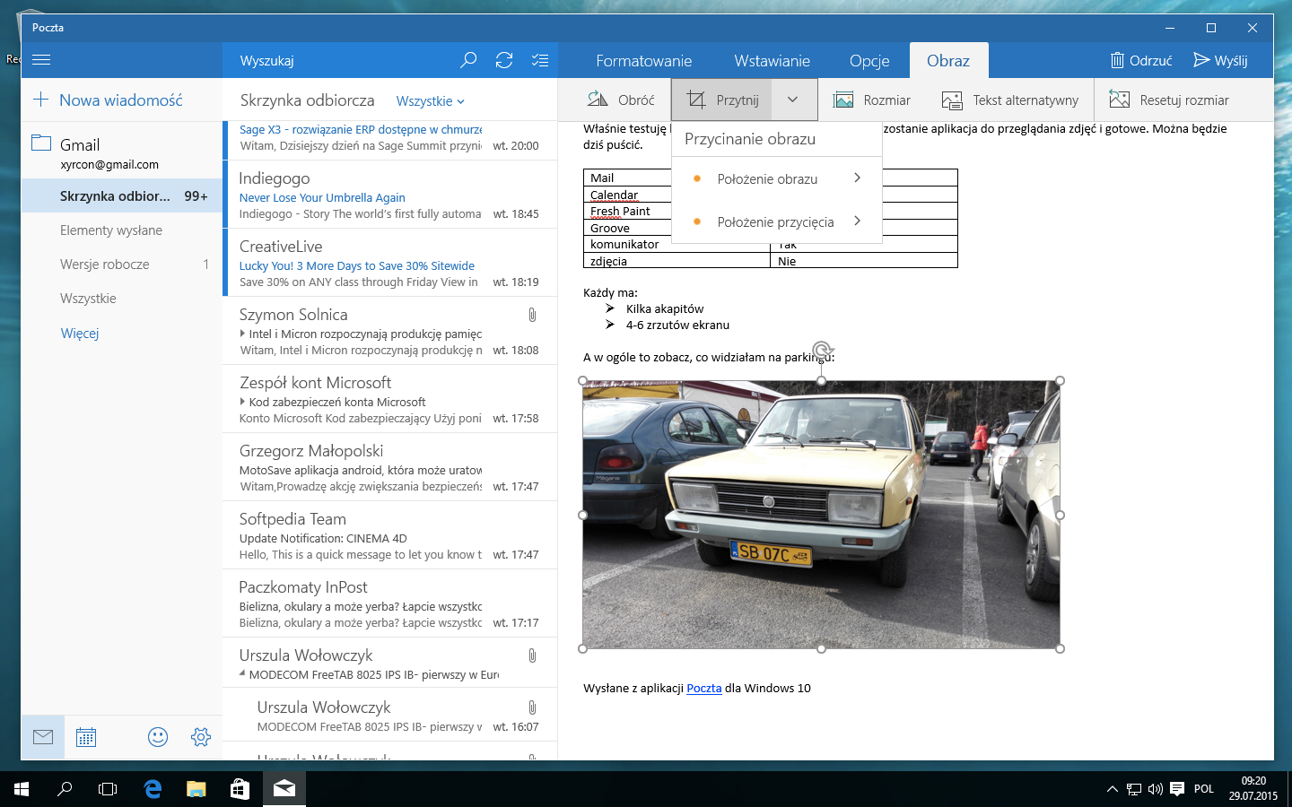Click the bottom-right image resize handle
The width and height of the screenshot is (1292, 807).
[1060, 648]
